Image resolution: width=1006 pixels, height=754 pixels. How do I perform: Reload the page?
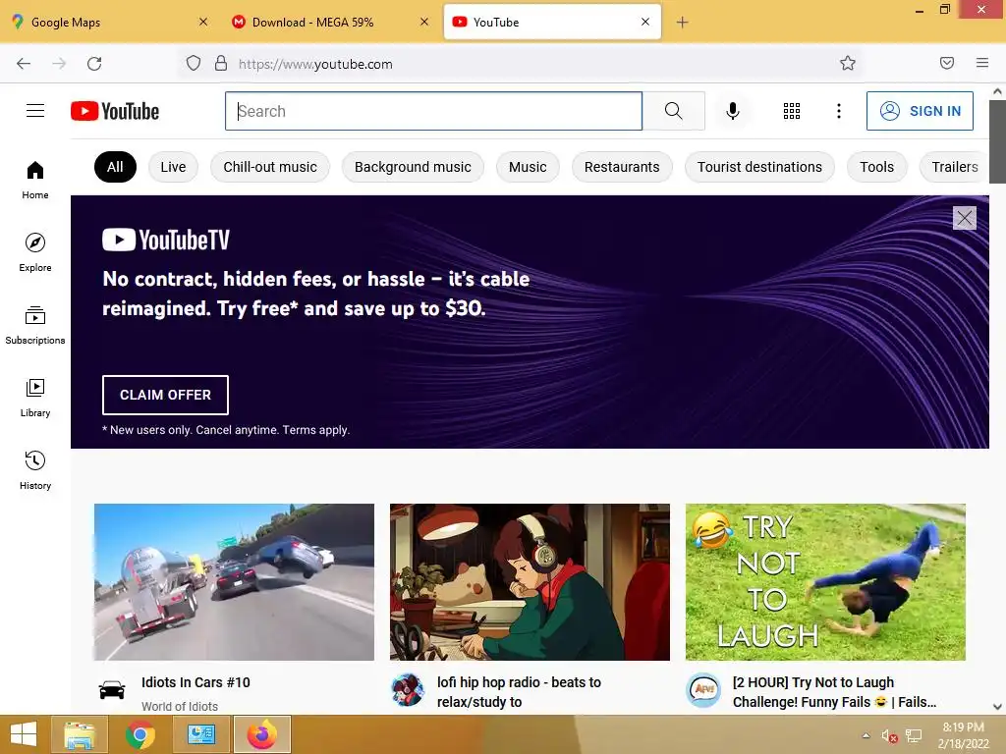(x=94, y=64)
